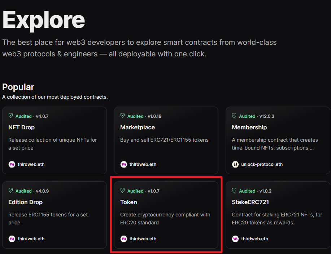Click version v1.0.19 on Marketplace card
The width and height of the screenshot is (331, 254).
point(155,116)
